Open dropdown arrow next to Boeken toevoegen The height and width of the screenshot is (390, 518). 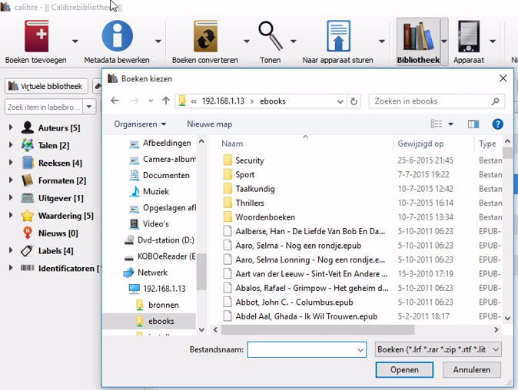coord(75,41)
